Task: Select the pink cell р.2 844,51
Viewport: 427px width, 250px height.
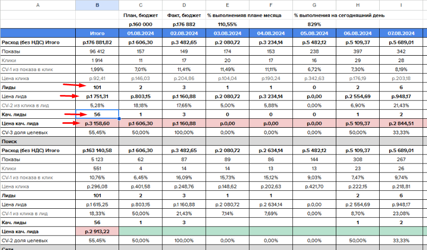Action: coord(401,123)
